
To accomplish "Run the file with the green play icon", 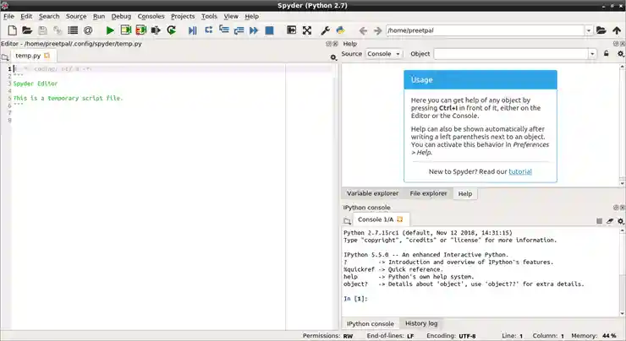I will (x=110, y=30).
